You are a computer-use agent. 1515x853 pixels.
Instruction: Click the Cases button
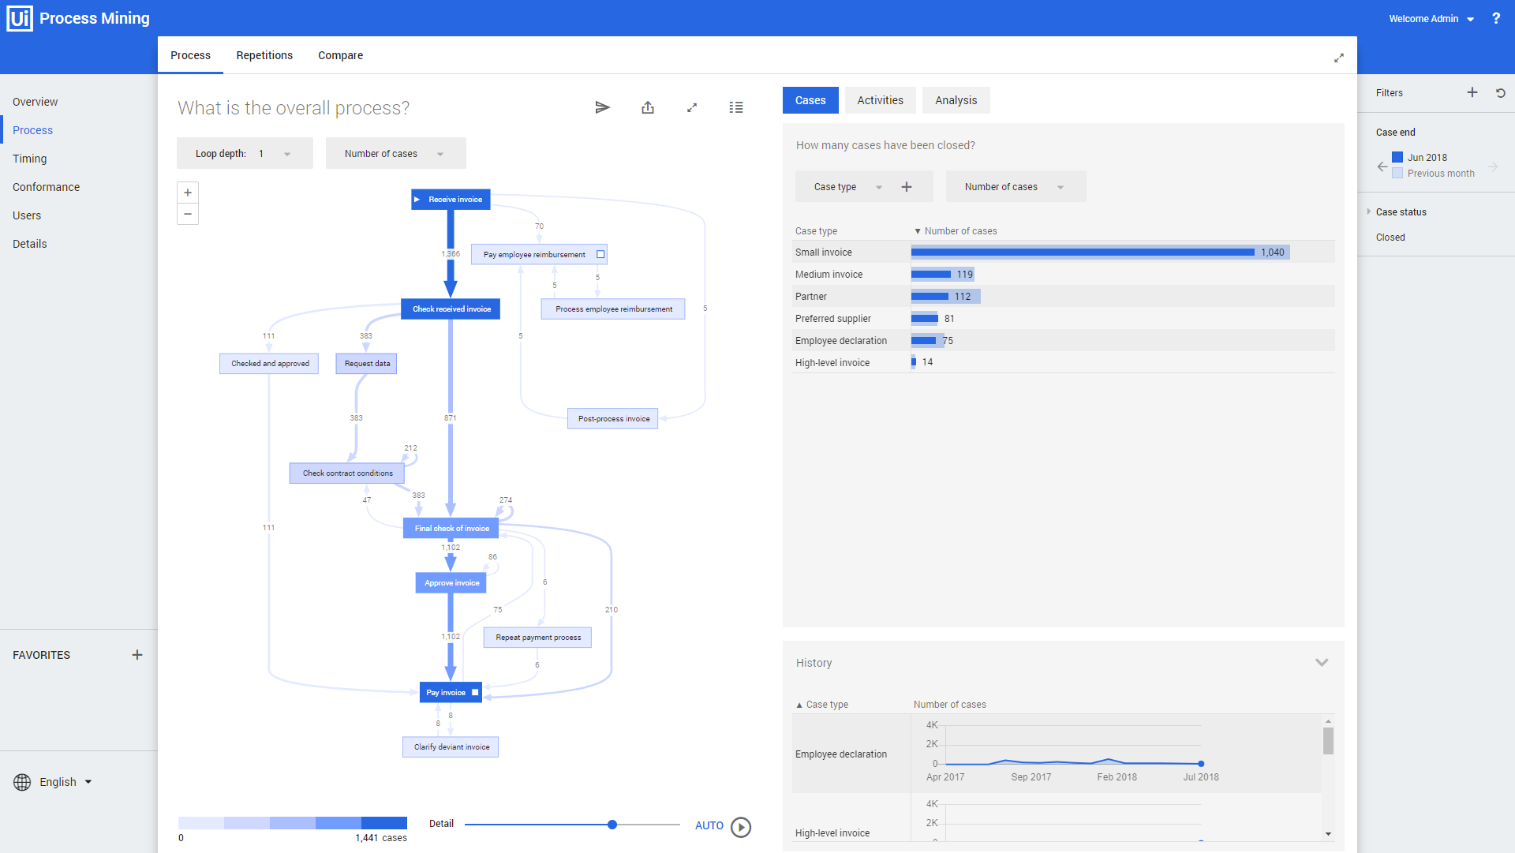(x=810, y=100)
